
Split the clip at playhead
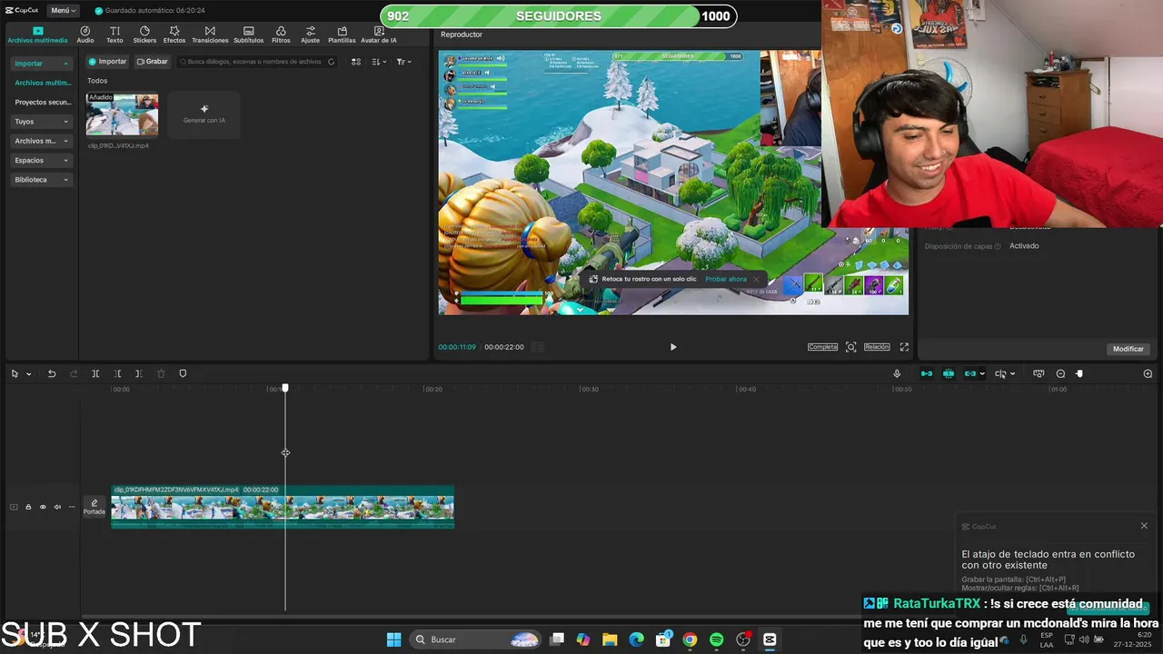pyautogui.click(x=95, y=374)
